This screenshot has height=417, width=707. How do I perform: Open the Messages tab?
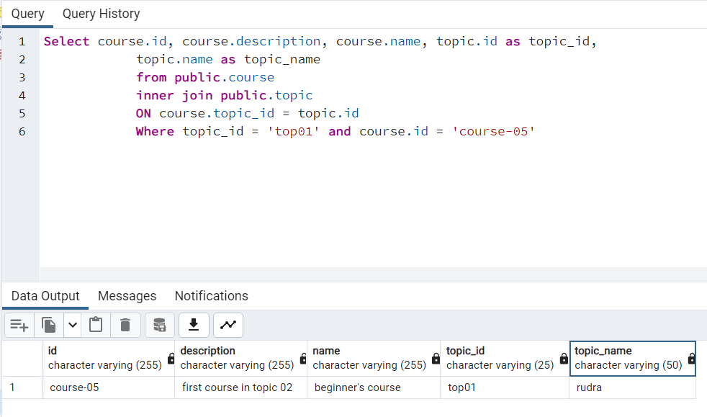[127, 296]
